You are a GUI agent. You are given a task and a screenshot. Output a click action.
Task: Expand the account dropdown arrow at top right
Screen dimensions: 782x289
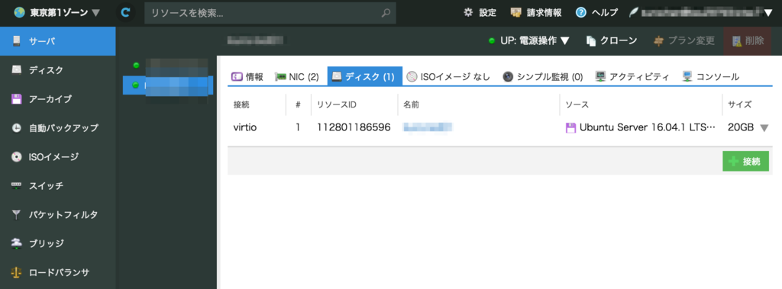768,13
